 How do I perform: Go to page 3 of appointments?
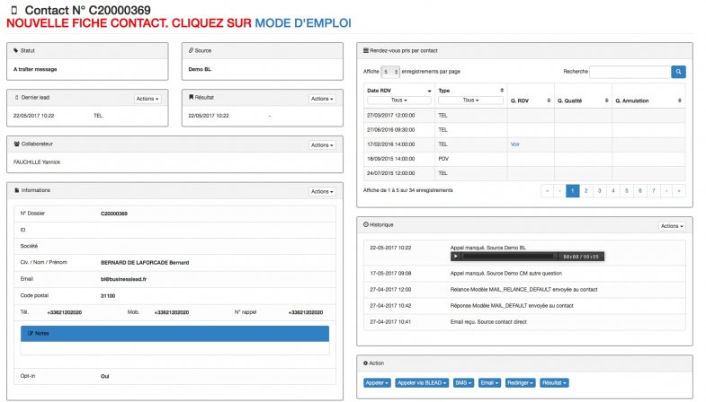600,190
